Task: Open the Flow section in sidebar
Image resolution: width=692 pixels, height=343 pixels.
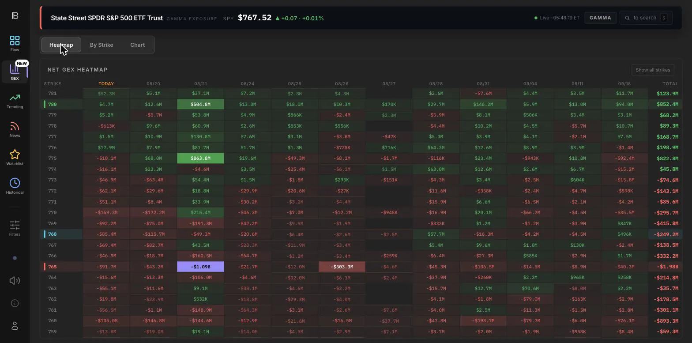Action: pyautogui.click(x=15, y=44)
